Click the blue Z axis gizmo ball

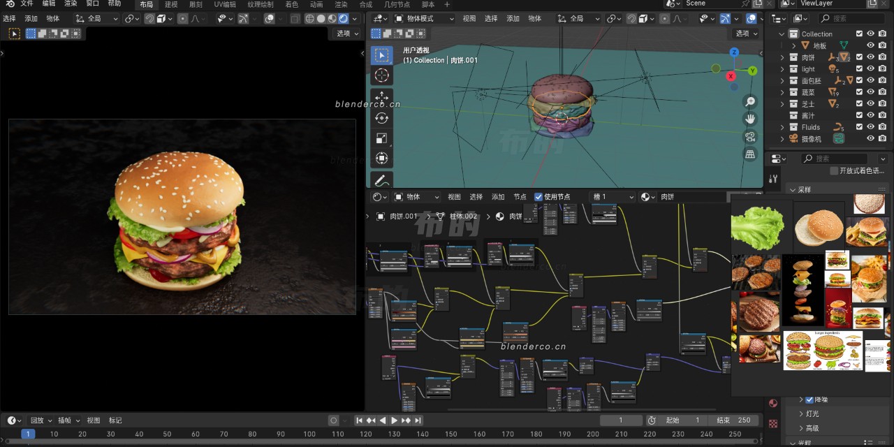coord(735,52)
